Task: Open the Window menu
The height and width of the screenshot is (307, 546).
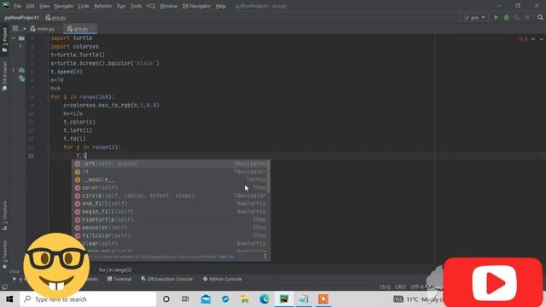Action: pos(169,6)
